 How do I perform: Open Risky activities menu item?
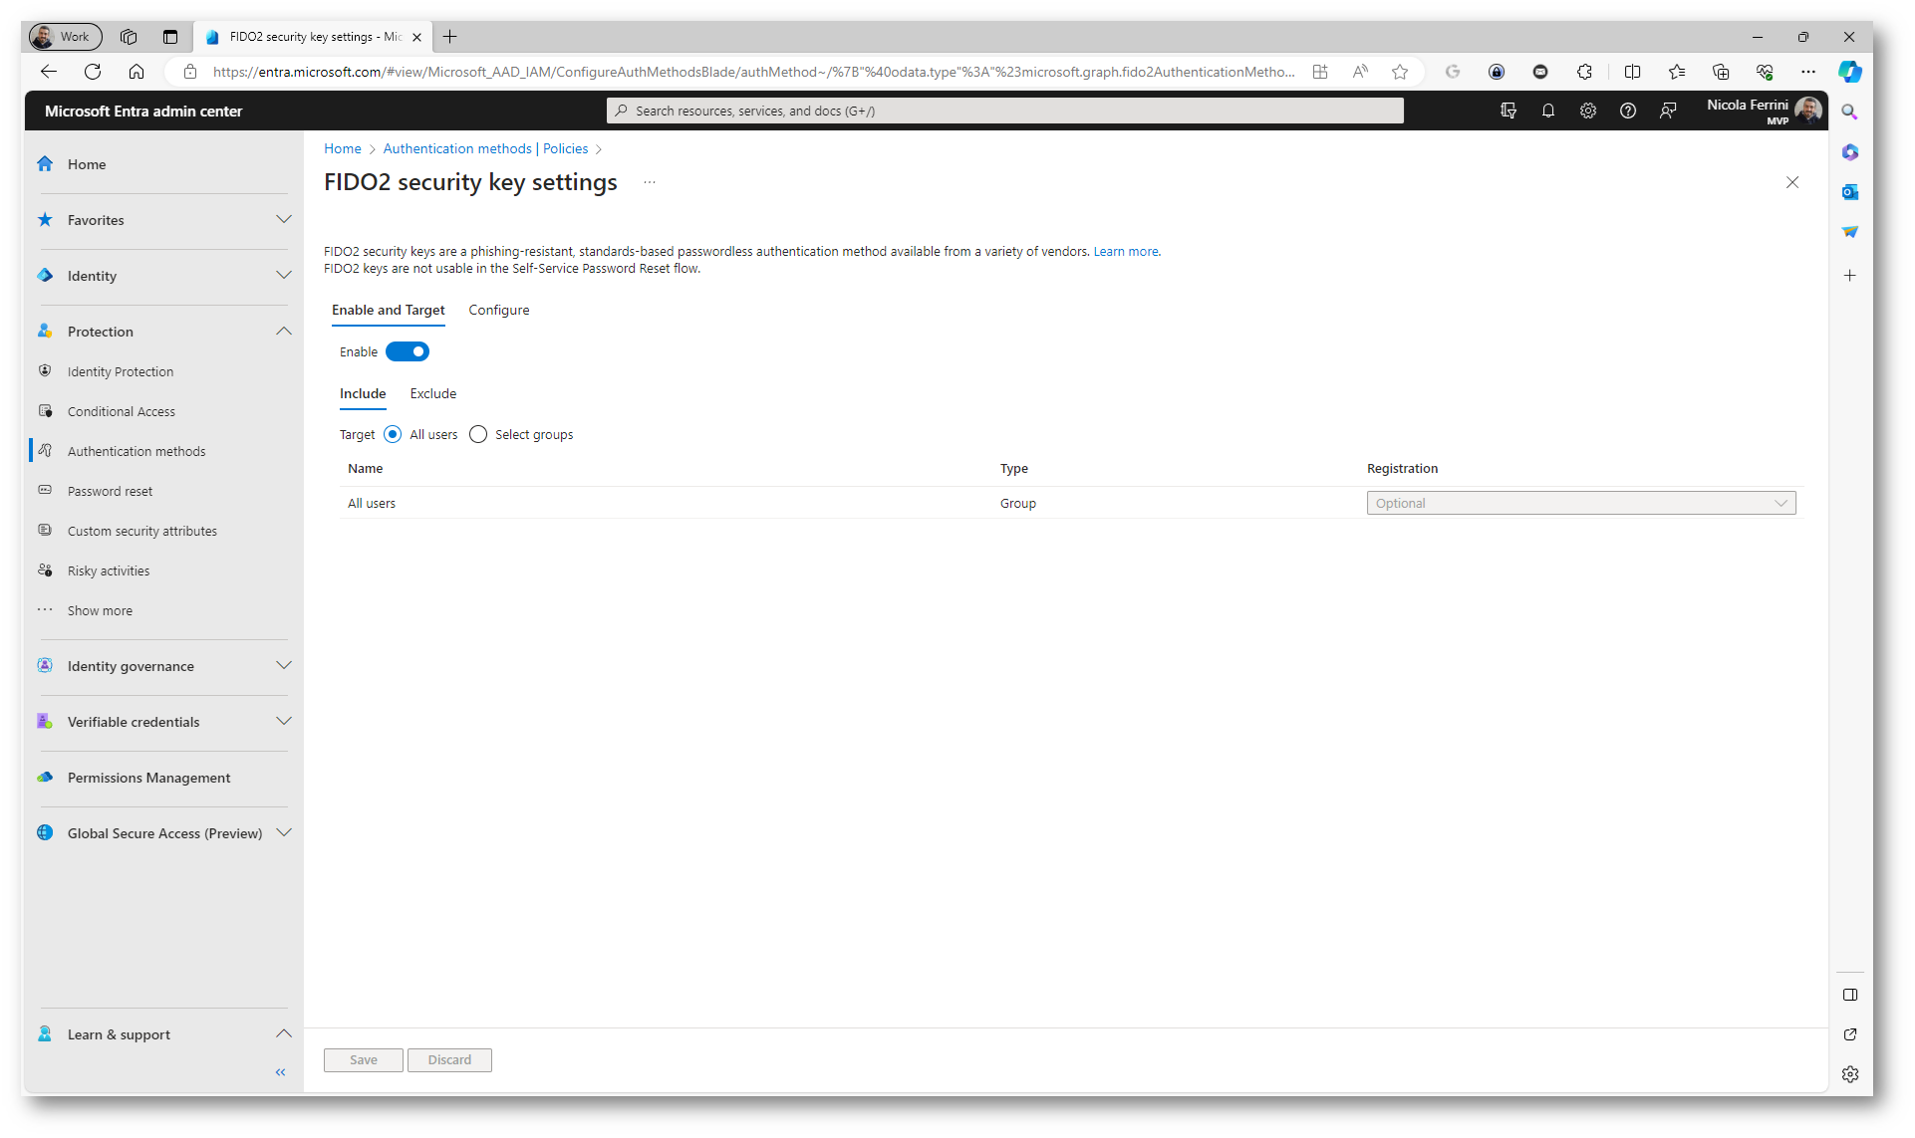pos(109,570)
